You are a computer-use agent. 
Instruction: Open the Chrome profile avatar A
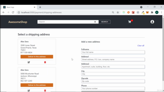(157, 13)
